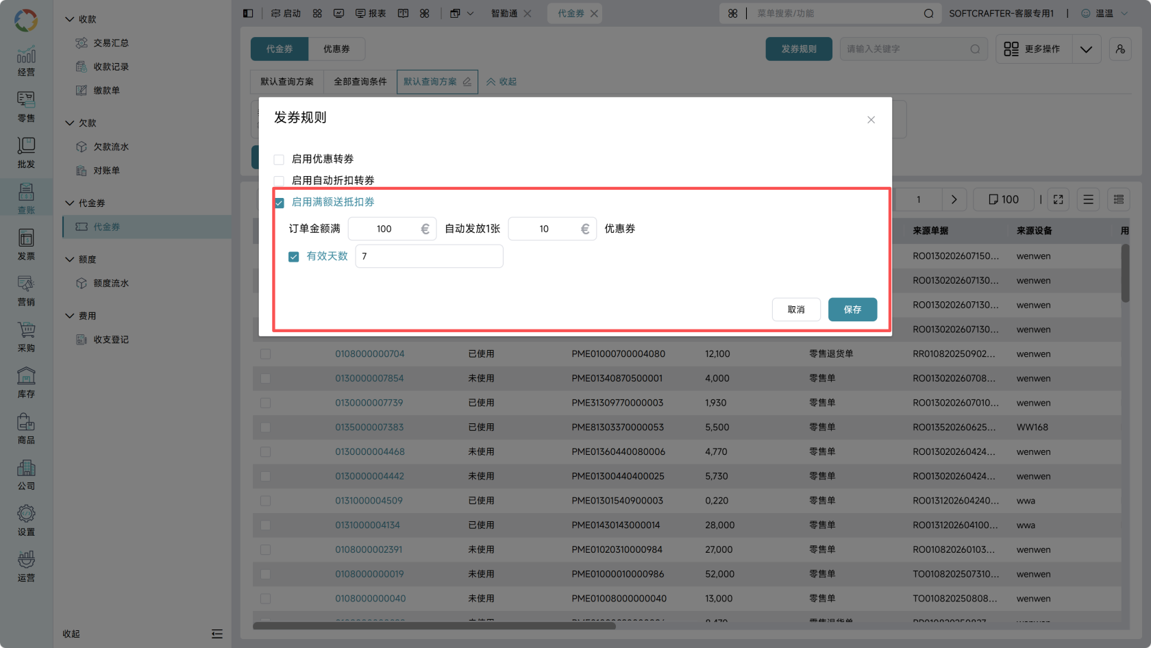
Task: Open the 采购 purchasing cart module
Action: [x=26, y=337]
